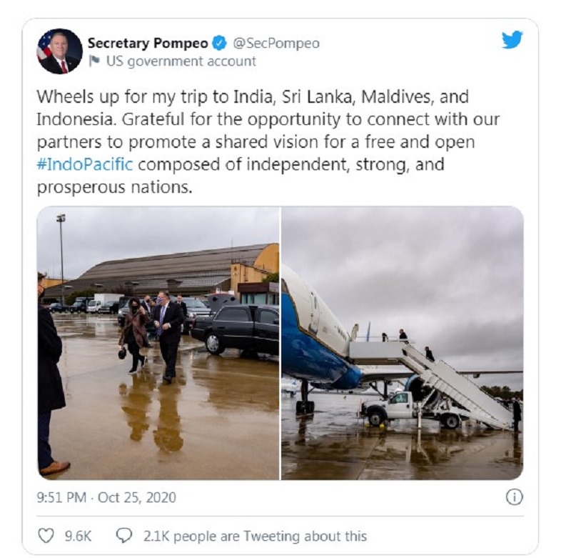
Task: Click the government account flag icon
Action: point(94,61)
